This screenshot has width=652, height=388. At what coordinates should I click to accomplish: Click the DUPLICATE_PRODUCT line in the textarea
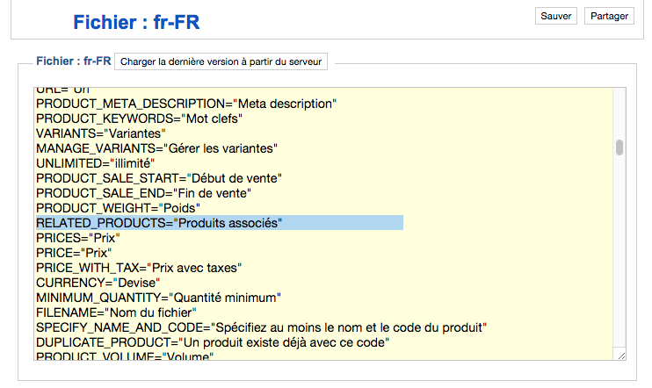213,342
